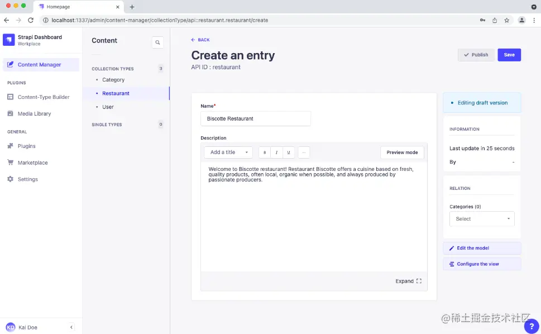Click inside the Description text area
This screenshot has width=541, height=334.
[314, 216]
